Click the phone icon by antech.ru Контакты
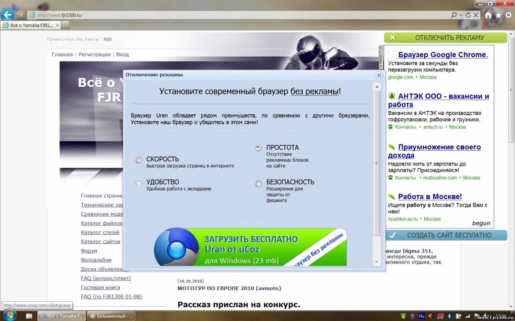 (x=390, y=127)
